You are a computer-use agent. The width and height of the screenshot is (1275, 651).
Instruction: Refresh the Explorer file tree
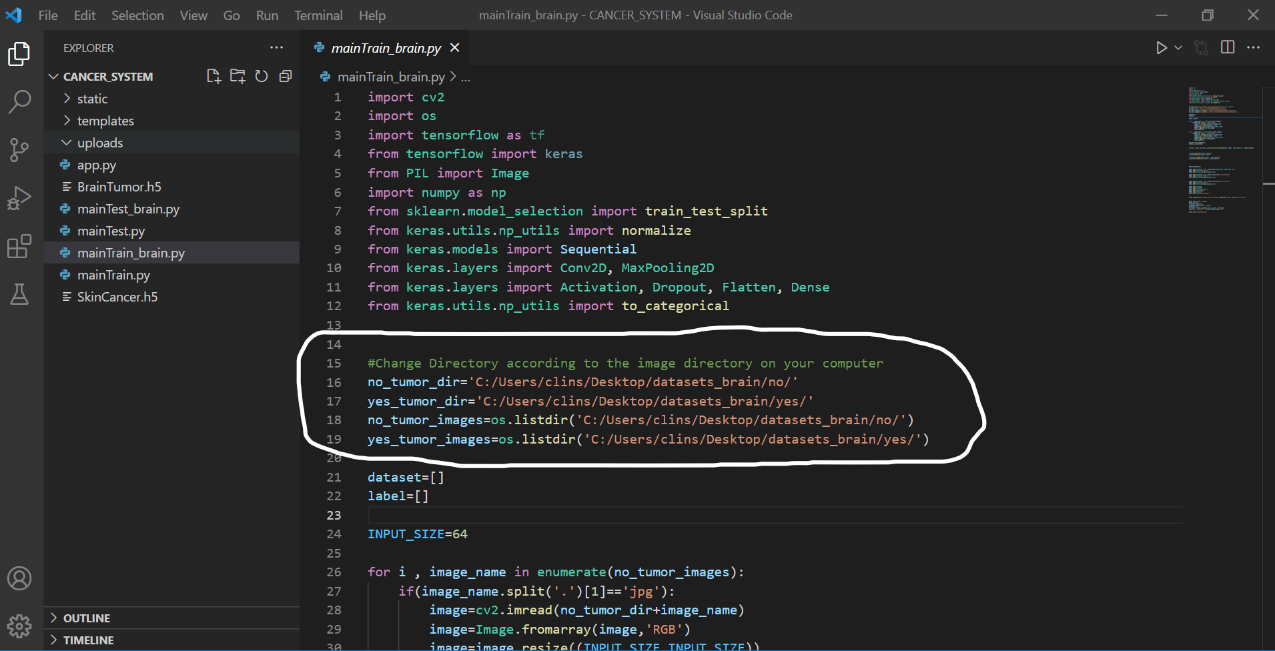(262, 76)
